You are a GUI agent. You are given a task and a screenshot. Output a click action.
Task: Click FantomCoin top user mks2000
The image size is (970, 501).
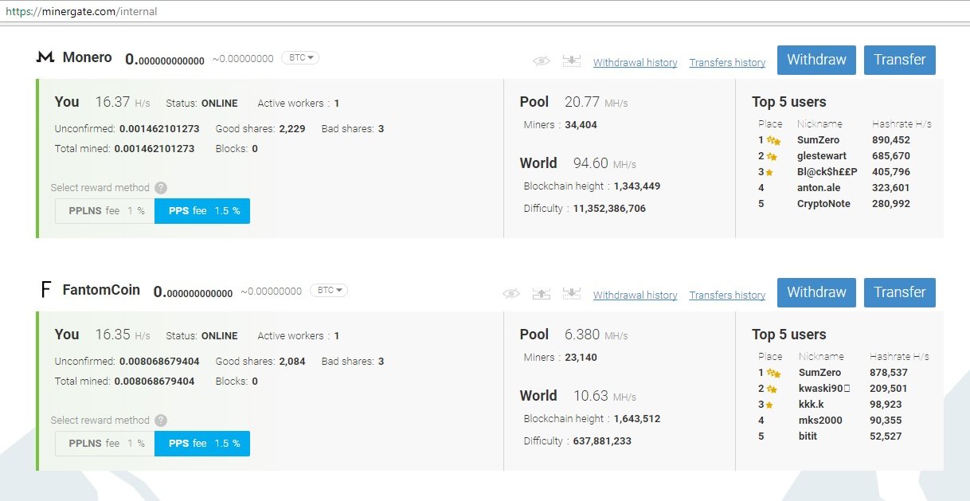tap(819, 421)
